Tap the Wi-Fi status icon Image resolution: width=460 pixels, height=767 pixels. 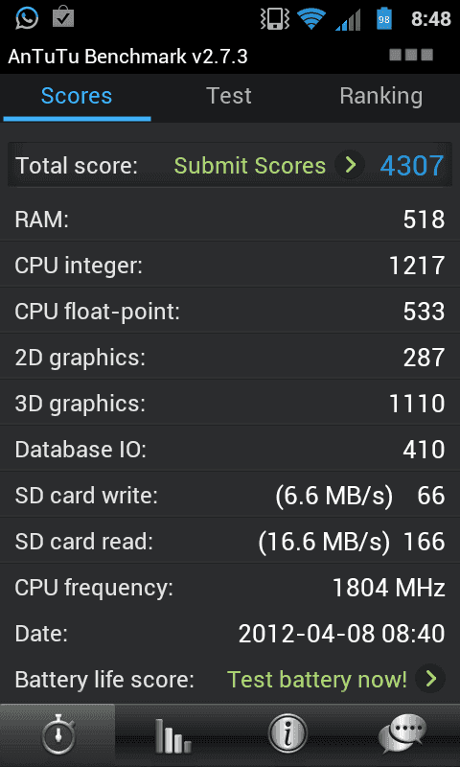(310, 18)
